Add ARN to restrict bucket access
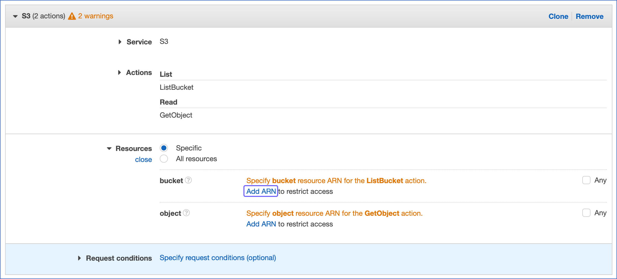 pyautogui.click(x=261, y=191)
